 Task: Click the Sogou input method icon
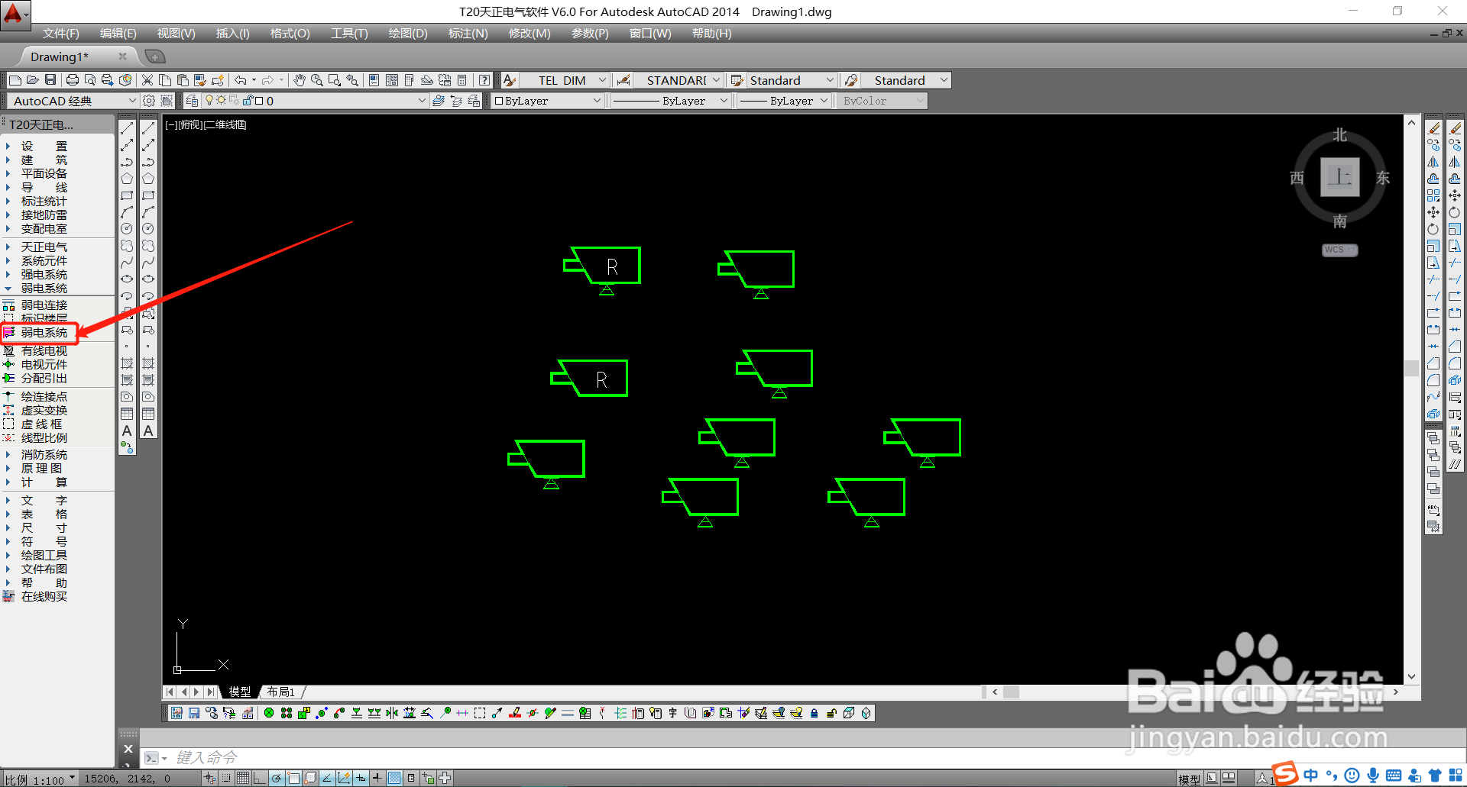click(1286, 773)
